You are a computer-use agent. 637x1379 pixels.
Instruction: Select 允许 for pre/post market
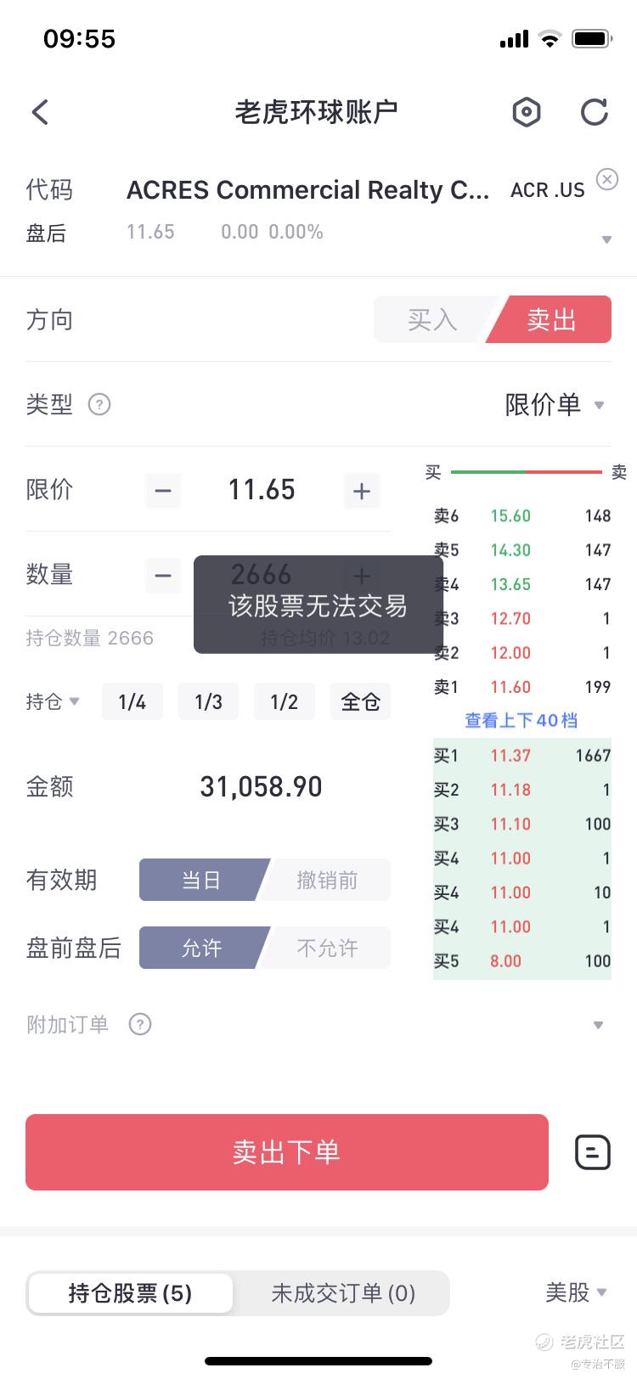[201, 948]
